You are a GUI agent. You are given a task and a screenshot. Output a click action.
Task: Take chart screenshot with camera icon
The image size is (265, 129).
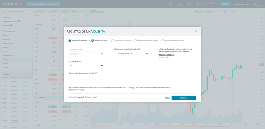[x=259, y=12]
